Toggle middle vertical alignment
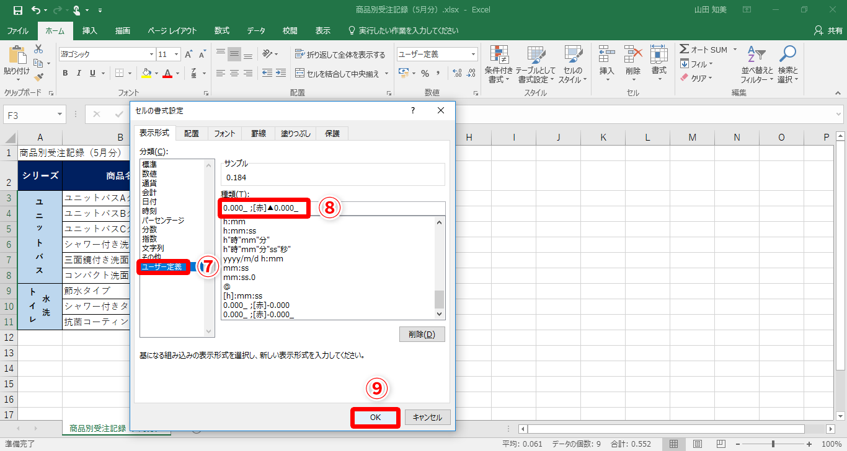Screen dimensions: 847x451 (234, 55)
